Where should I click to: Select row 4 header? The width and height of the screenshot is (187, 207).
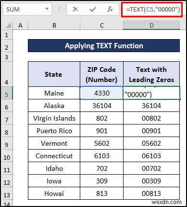click(7, 74)
